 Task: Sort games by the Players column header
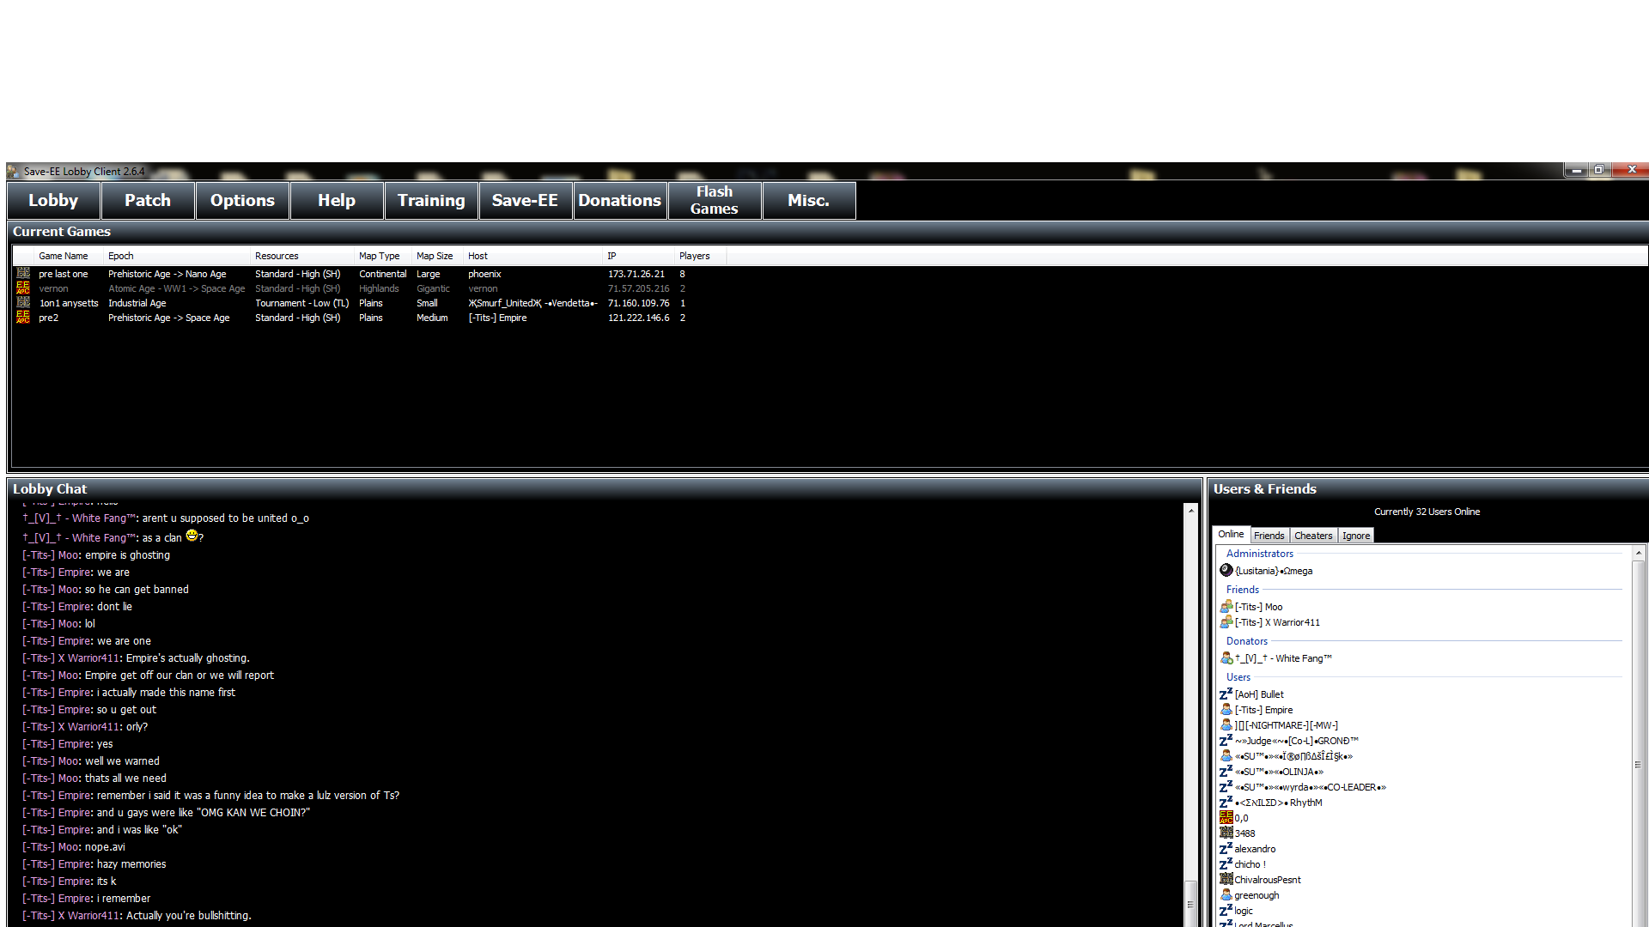point(694,256)
